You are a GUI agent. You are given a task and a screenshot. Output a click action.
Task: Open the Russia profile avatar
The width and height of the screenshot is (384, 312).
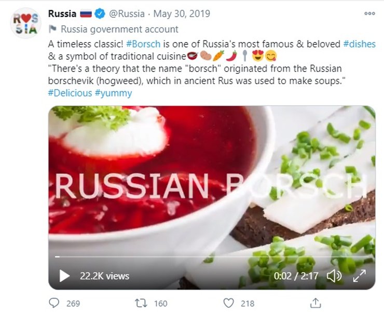click(x=25, y=23)
